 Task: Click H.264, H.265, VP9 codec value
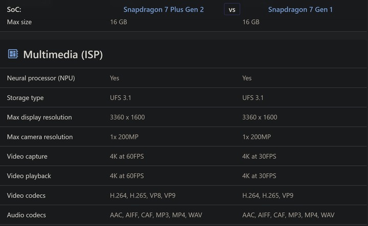click(268, 195)
